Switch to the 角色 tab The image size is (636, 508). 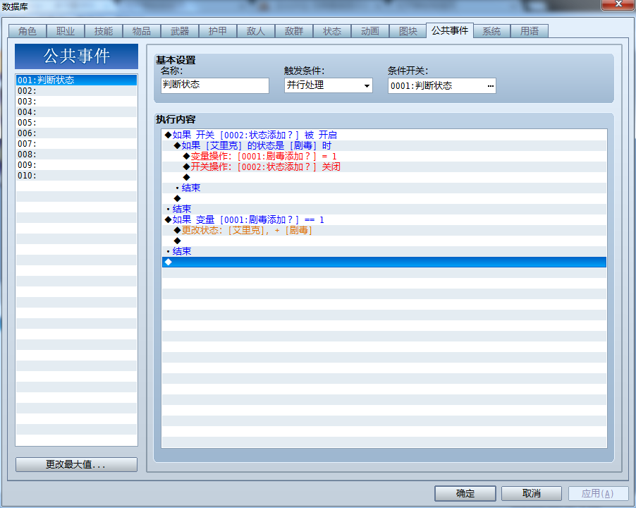(x=27, y=31)
